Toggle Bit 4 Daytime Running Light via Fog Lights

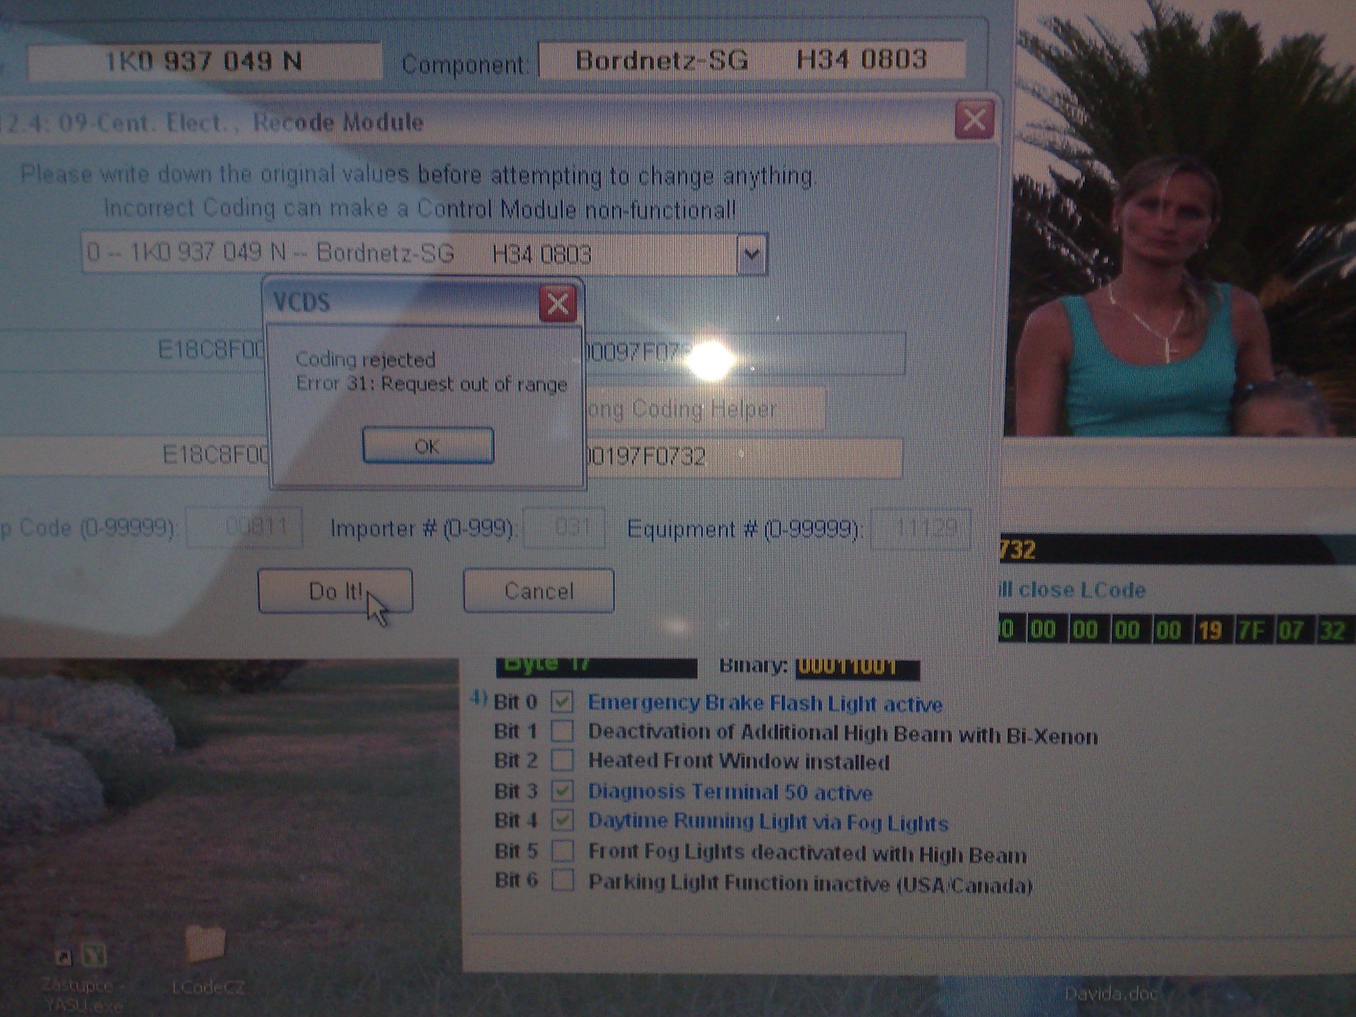(562, 820)
